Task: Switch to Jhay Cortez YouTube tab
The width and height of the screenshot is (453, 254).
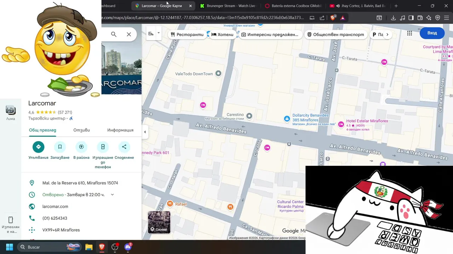Action: click(x=357, y=6)
